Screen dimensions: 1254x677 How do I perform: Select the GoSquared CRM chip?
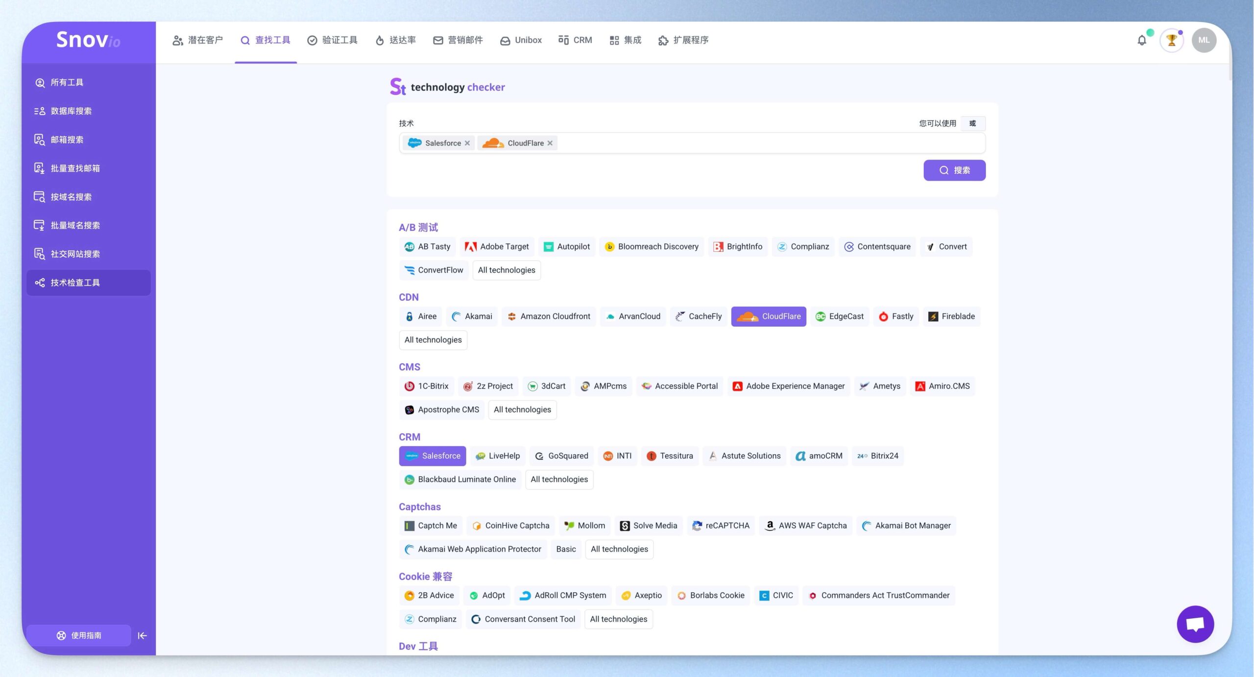coord(561,456)
